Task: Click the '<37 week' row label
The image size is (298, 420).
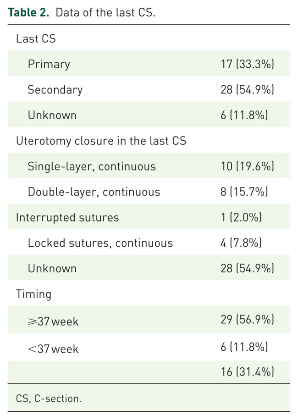Action: pyautogui.click(x=53, y=349)
